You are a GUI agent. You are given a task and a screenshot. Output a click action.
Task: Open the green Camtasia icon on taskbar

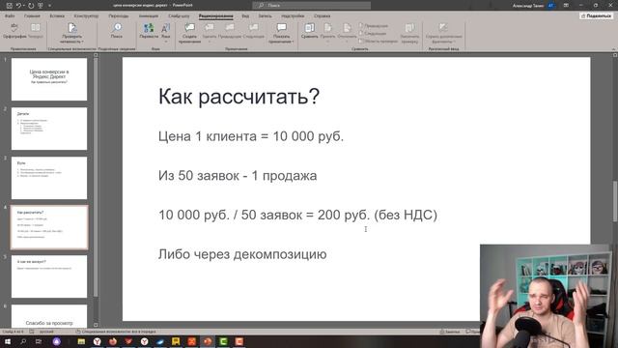pos(223,341)
